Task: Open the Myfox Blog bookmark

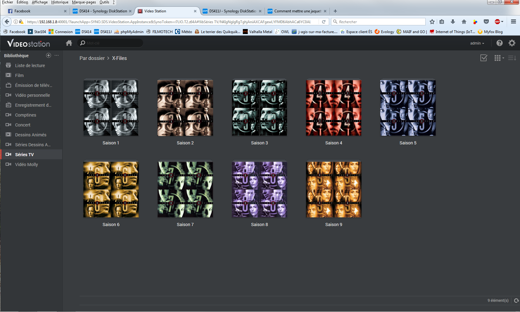Action: [490, 32]
